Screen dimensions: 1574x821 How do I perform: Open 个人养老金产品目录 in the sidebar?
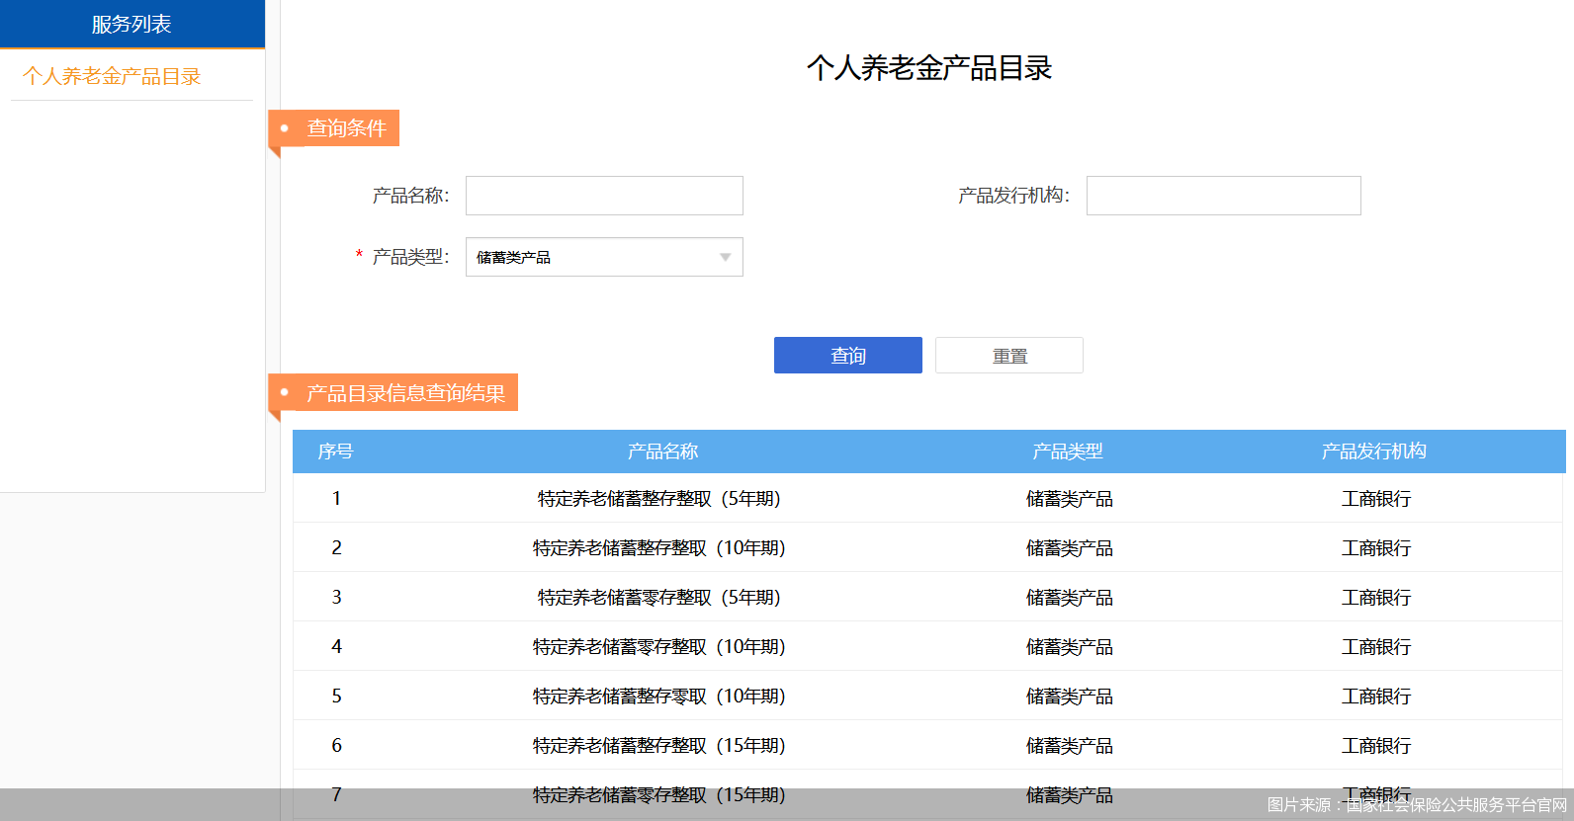coord(112,76)
